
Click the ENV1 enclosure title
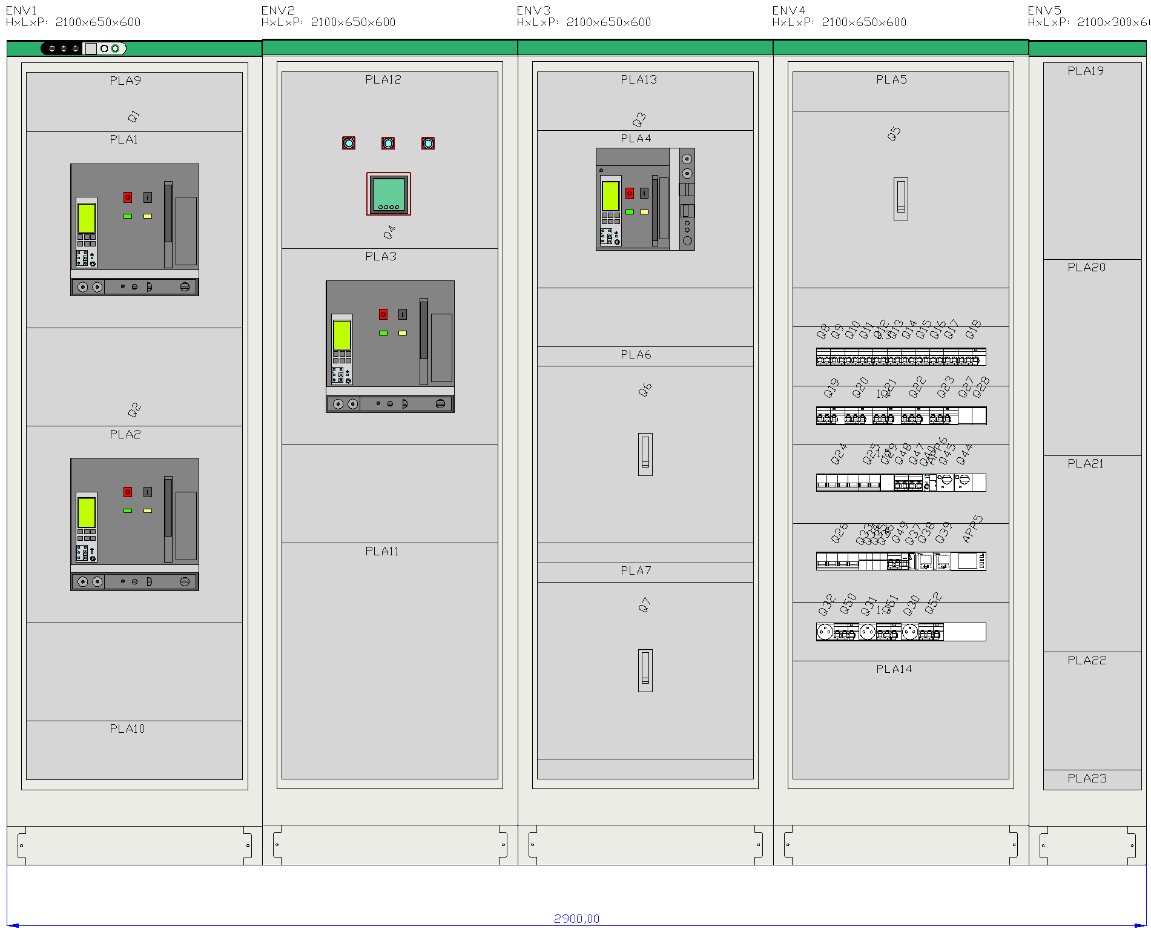(x=22, y=10)
